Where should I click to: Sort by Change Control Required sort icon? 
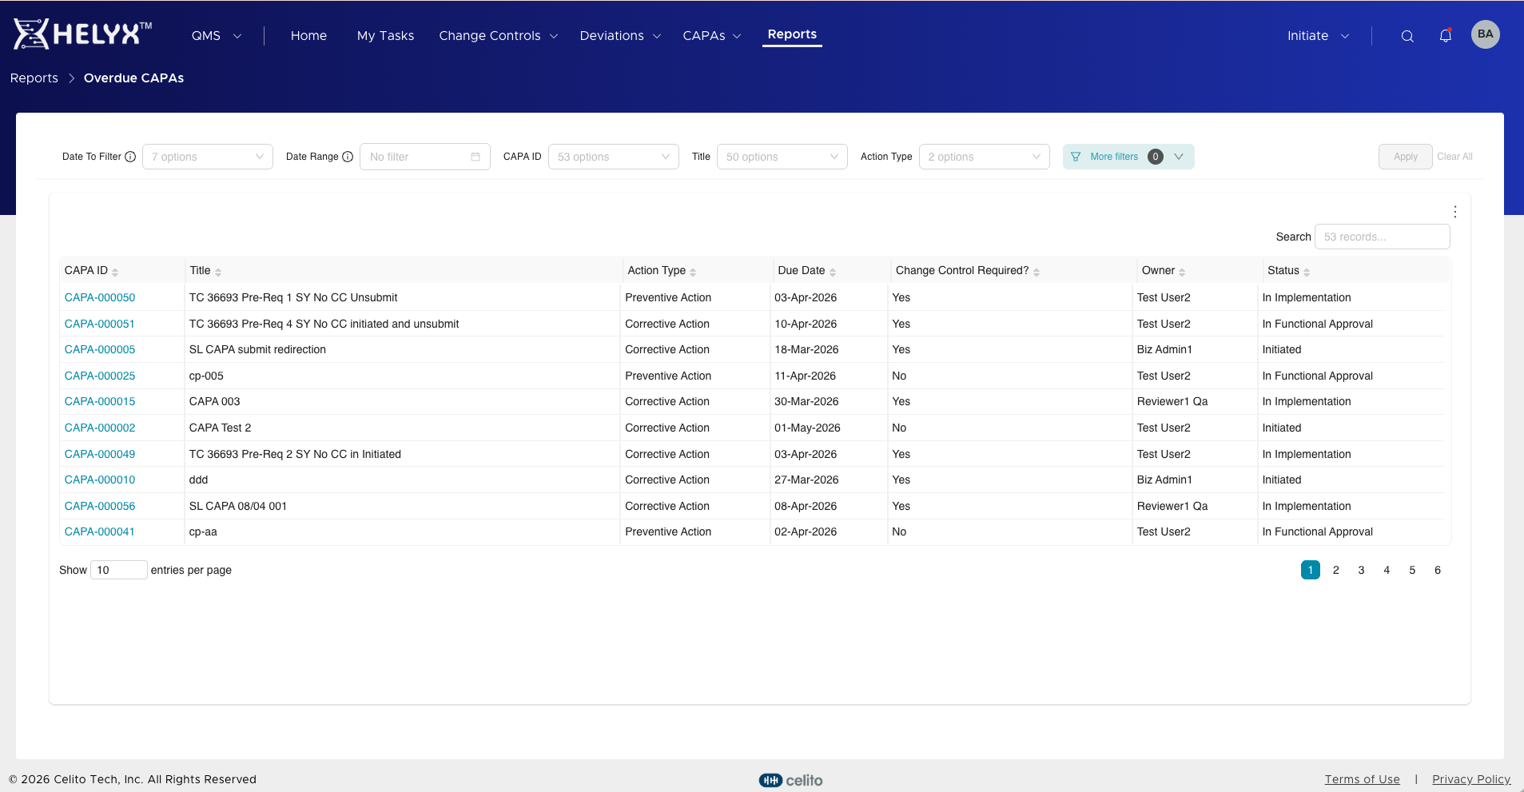1037,272
